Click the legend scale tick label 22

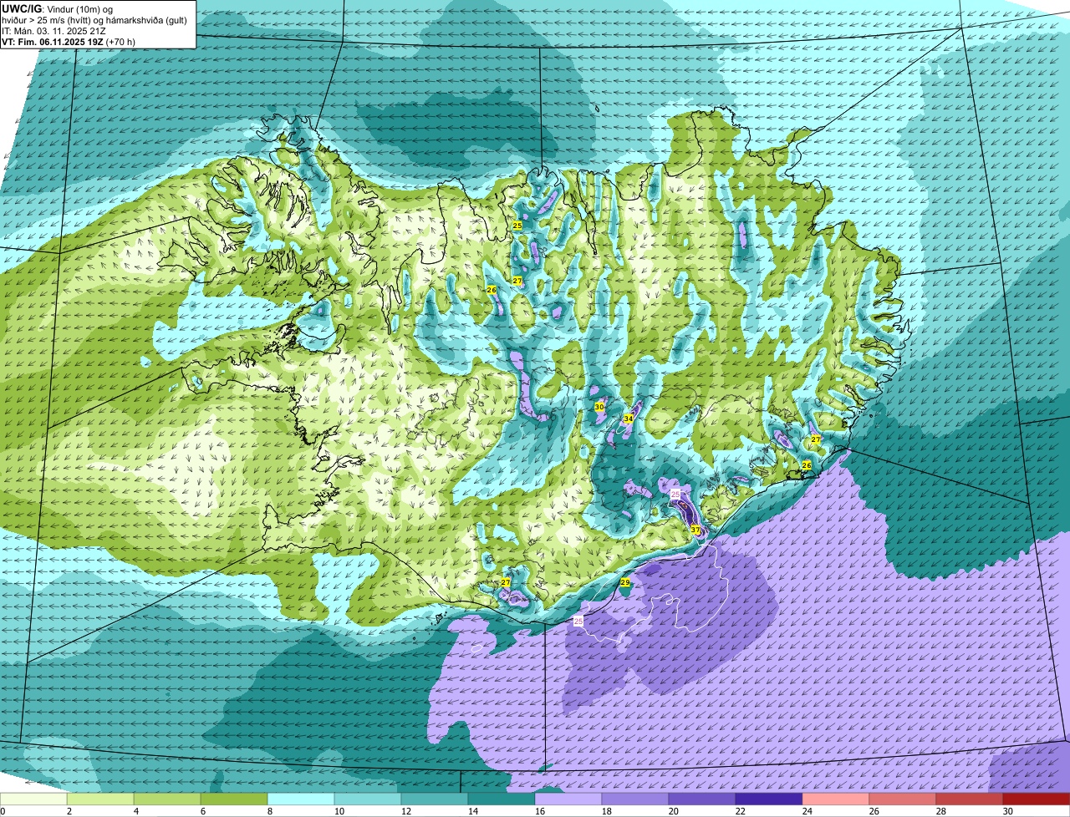[740, 811]
